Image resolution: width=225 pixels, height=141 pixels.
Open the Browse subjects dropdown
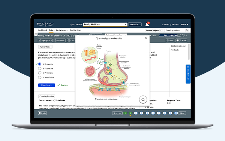[154, 30]
